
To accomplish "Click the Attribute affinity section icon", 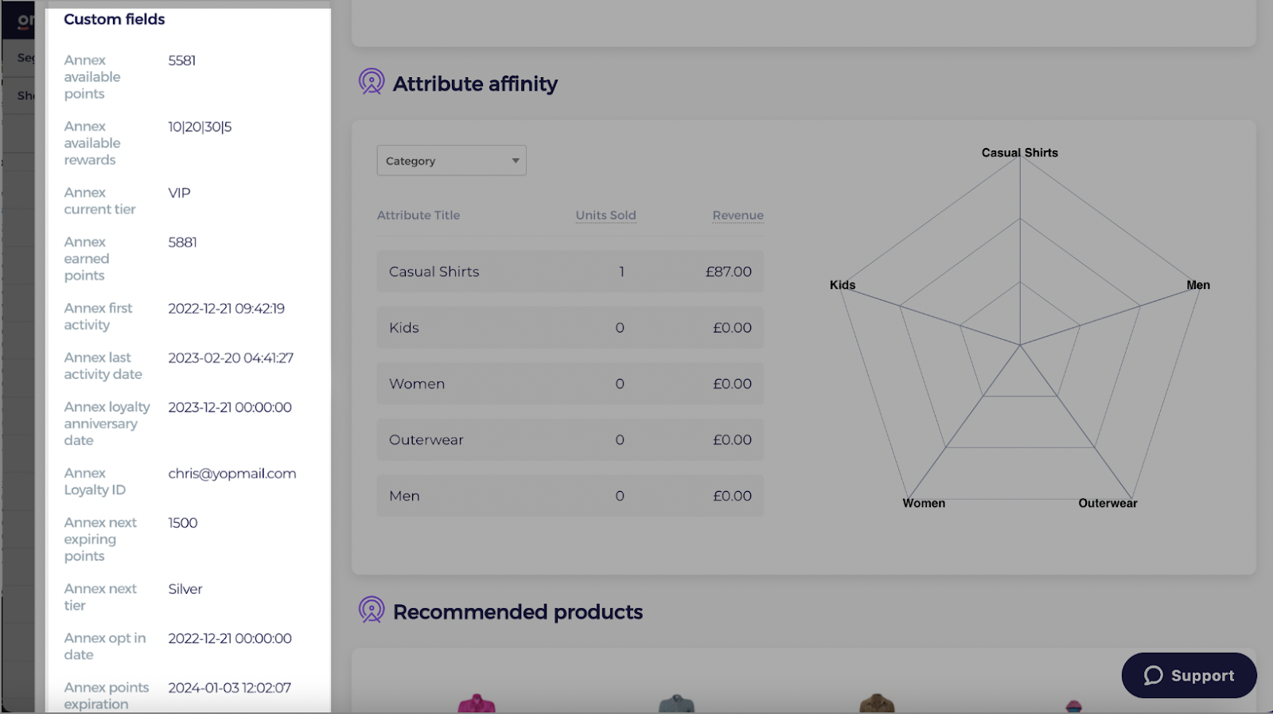I will (371, 82).
